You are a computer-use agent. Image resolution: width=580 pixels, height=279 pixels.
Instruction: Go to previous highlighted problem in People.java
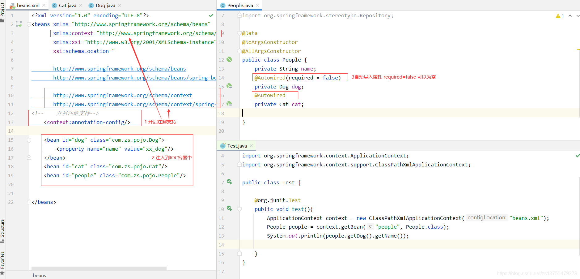coord(570,16)
